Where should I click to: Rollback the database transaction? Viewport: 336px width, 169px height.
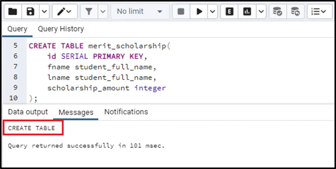[x=295, y=12]
